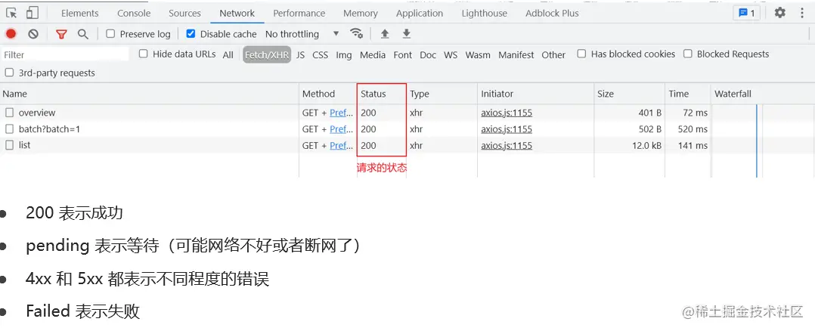This screenshot has height=331, width=815.
Task: Filter requests by CSS
Action: (x=321, y=54)
